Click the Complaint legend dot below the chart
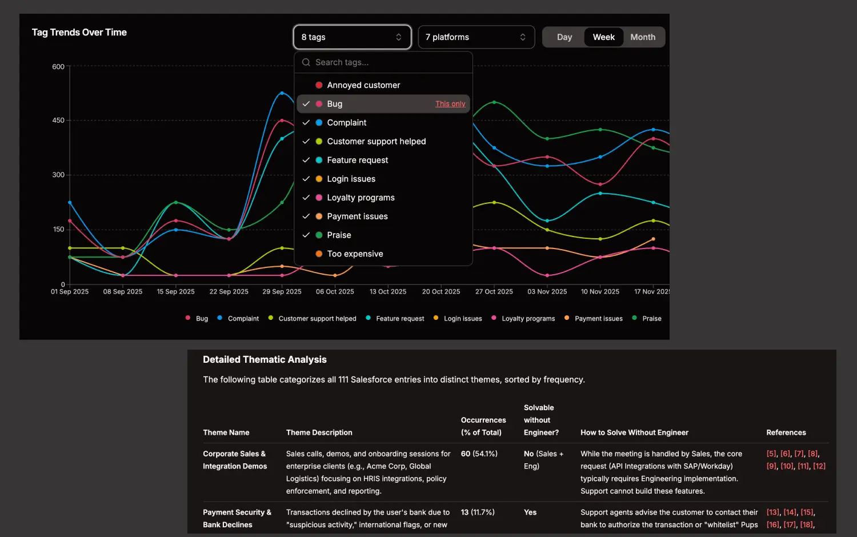857x537 pixels. point(219,318)
